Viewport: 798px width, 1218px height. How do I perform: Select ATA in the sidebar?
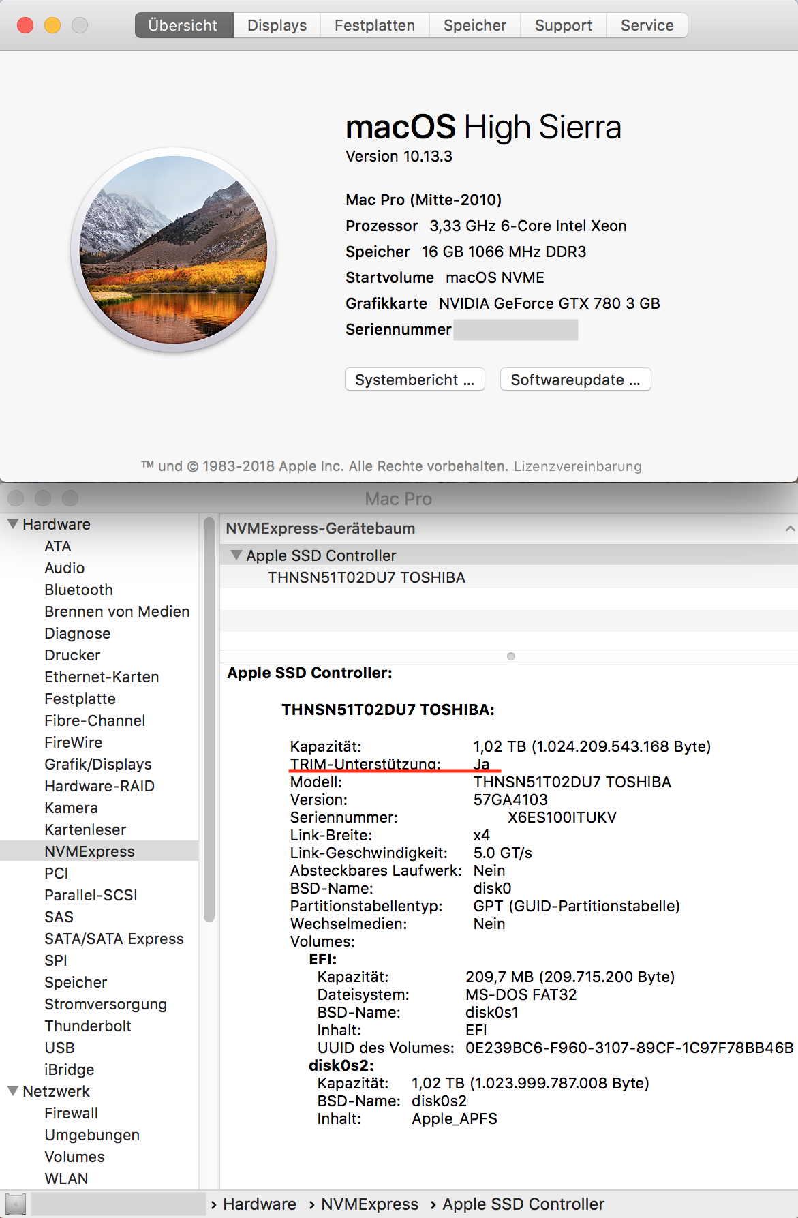pos(58,546)
